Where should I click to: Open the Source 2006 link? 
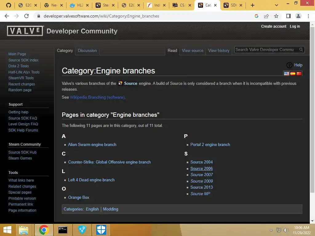click(201, 169)
